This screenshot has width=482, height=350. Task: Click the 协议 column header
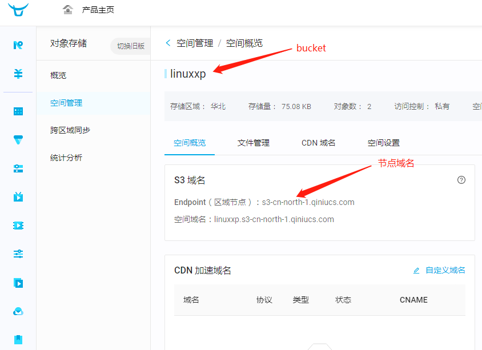point(264,300)
